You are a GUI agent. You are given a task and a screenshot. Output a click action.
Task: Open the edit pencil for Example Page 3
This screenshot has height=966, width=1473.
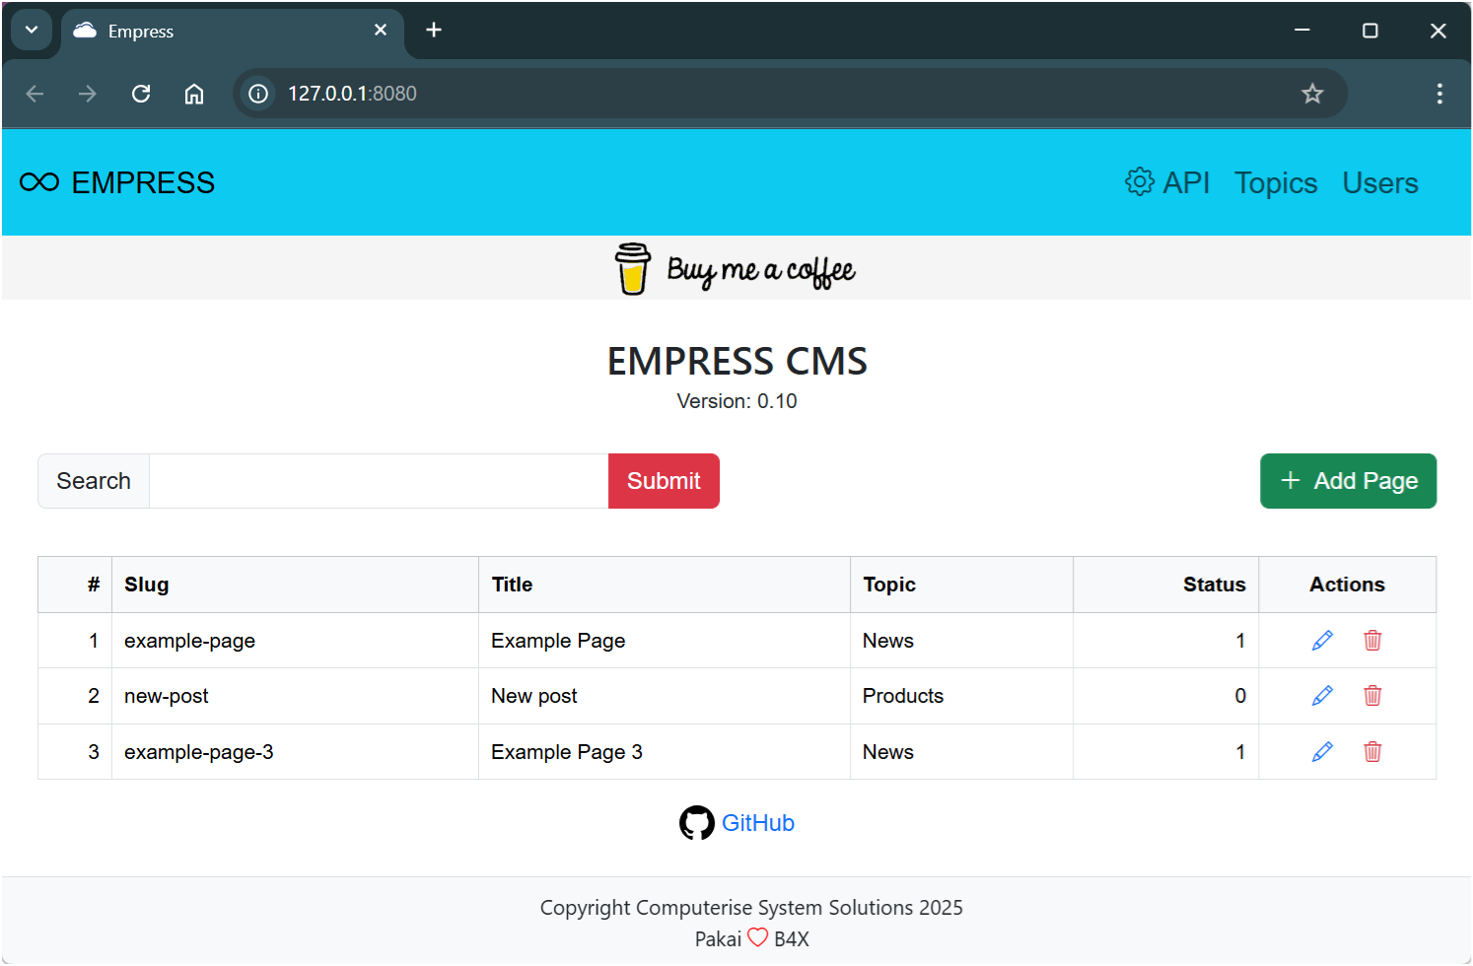(x=1321, y=751)
